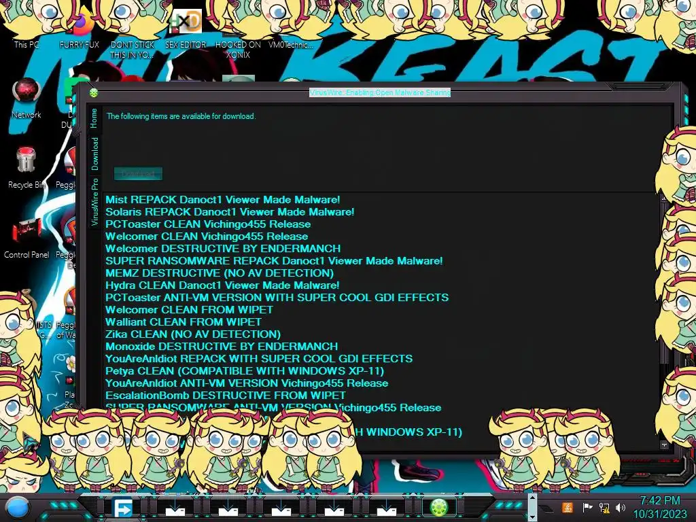696x522 pixels.
Task: Switch to the VirusWire Pro vertical tab
Action: pyautogui.click(x=94, y=202)
